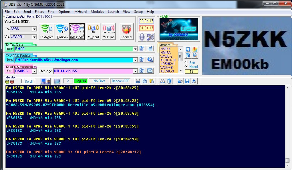Open the Filters menu
Screen dimensions: 292x170
(39, 11)
